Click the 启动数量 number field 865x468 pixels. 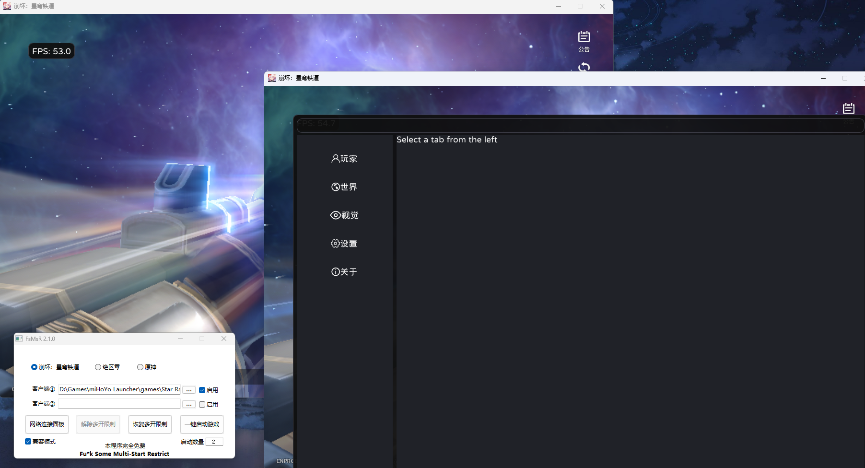click(214, 442)
